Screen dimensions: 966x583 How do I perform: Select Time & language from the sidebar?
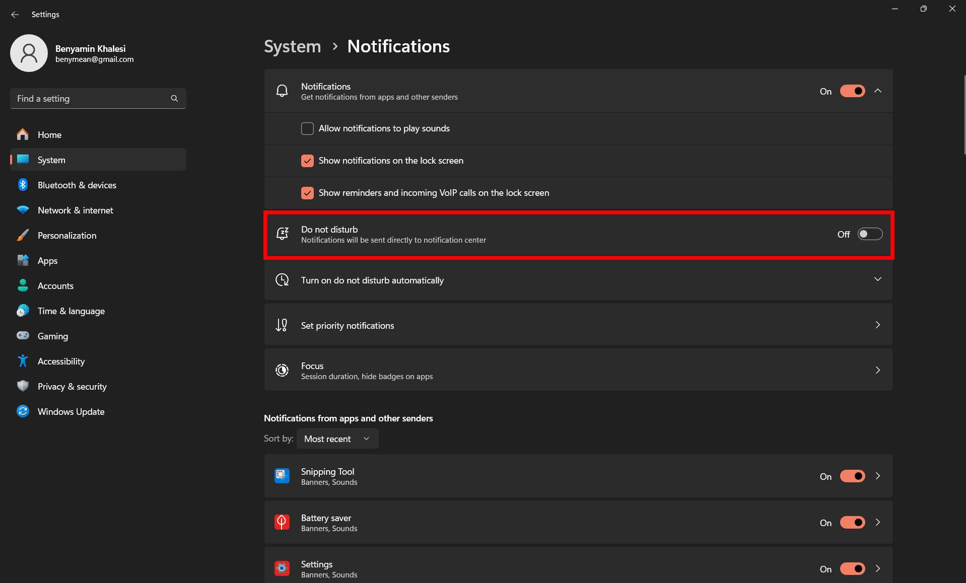(71, 311)
